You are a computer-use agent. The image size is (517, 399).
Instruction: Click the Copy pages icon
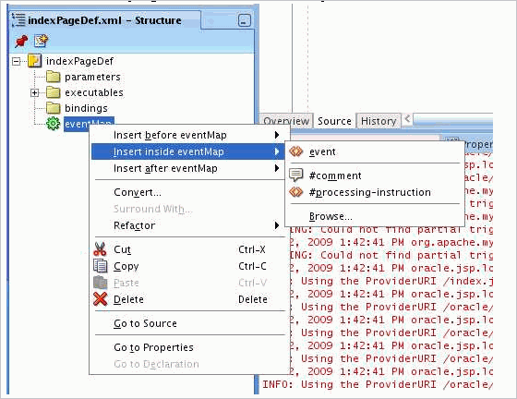[x=101, y=266]
